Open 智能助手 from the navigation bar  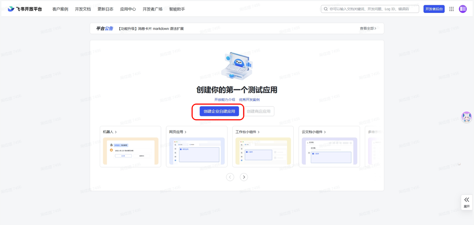[x=176, y=9]
